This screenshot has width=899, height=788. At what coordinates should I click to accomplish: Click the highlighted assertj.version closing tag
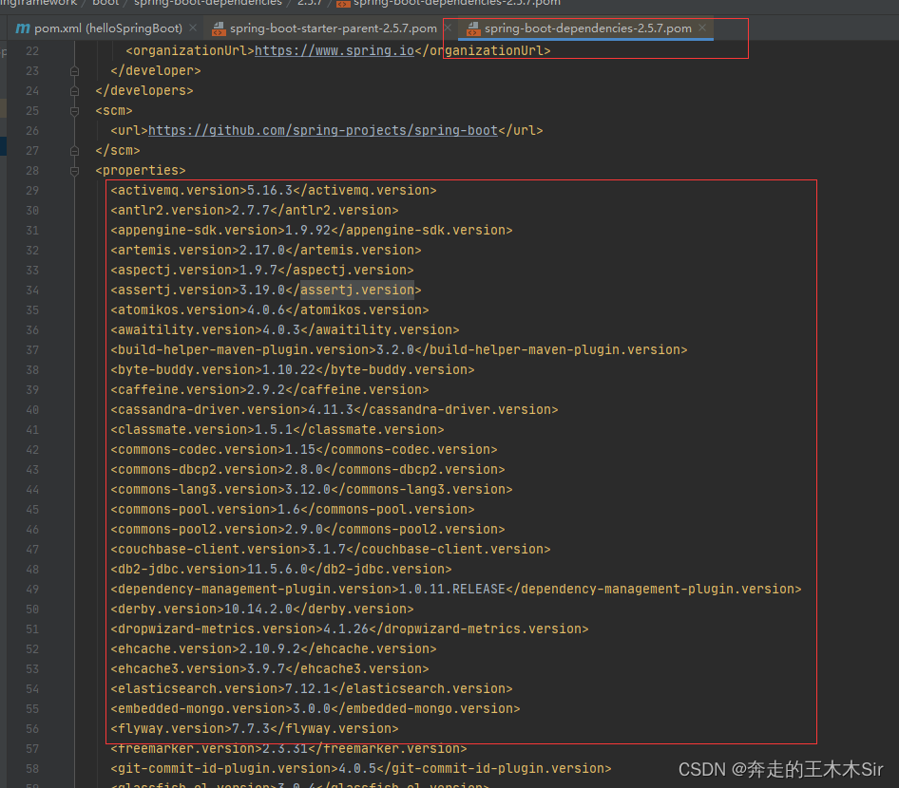[357, 290]
